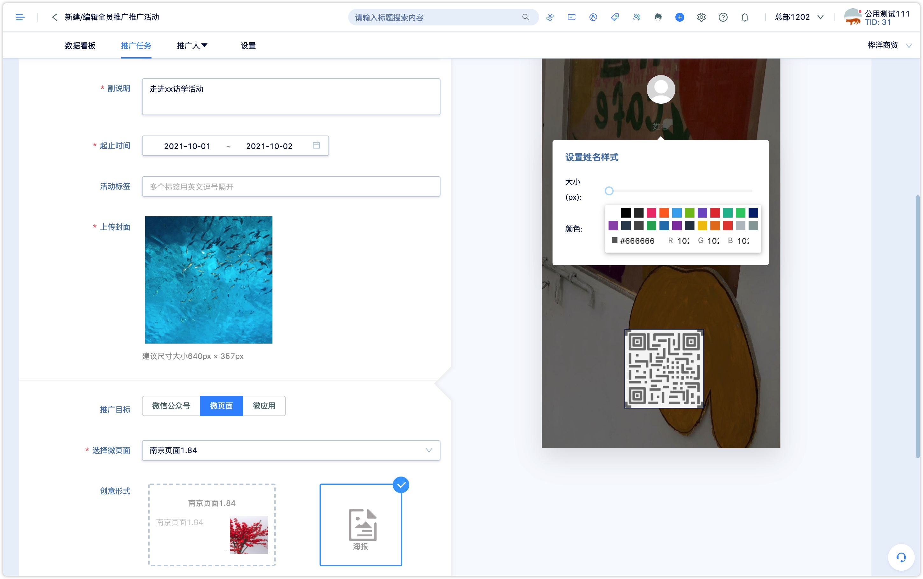Image resolution: width=923 pixels, height=579 pixels.
Task: Switch to the 设置 tab
Action: pos(248,45)
